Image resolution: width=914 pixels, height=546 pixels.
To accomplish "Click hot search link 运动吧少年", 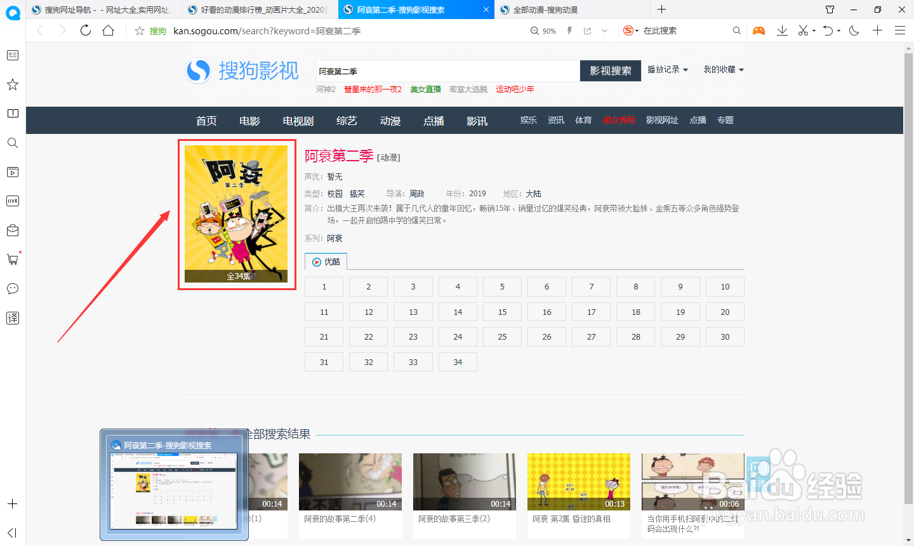I will tap(515, 90).
